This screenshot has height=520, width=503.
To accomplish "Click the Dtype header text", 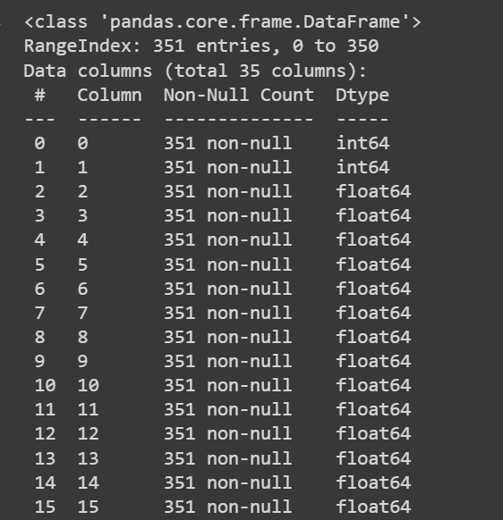I will (x=362, y=96).
